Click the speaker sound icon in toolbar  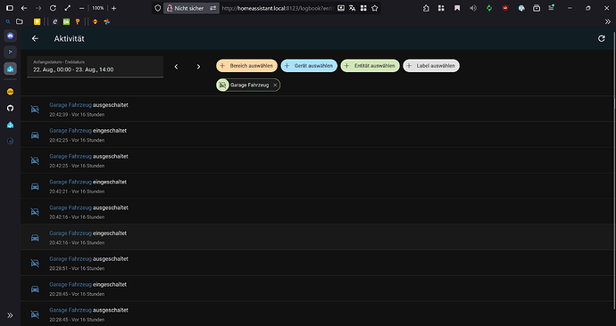point(473,8)
